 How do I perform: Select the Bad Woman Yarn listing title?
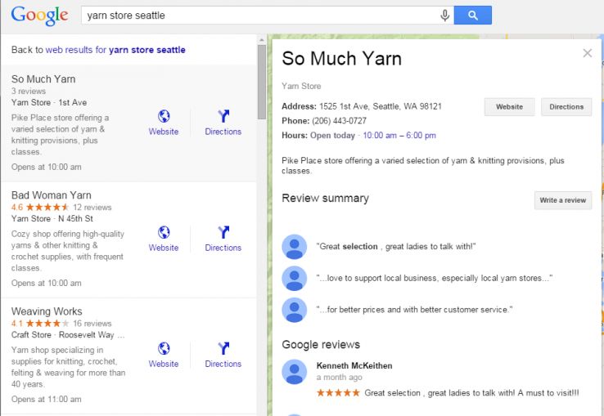52,195
